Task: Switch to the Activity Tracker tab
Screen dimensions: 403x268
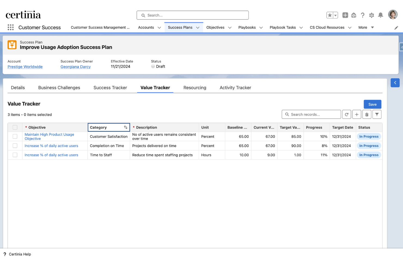Action: (x=235, y=88)
